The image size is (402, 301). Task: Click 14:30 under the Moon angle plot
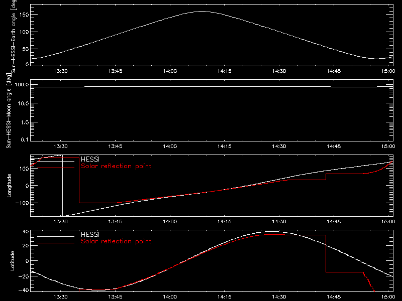coord(279,146)
